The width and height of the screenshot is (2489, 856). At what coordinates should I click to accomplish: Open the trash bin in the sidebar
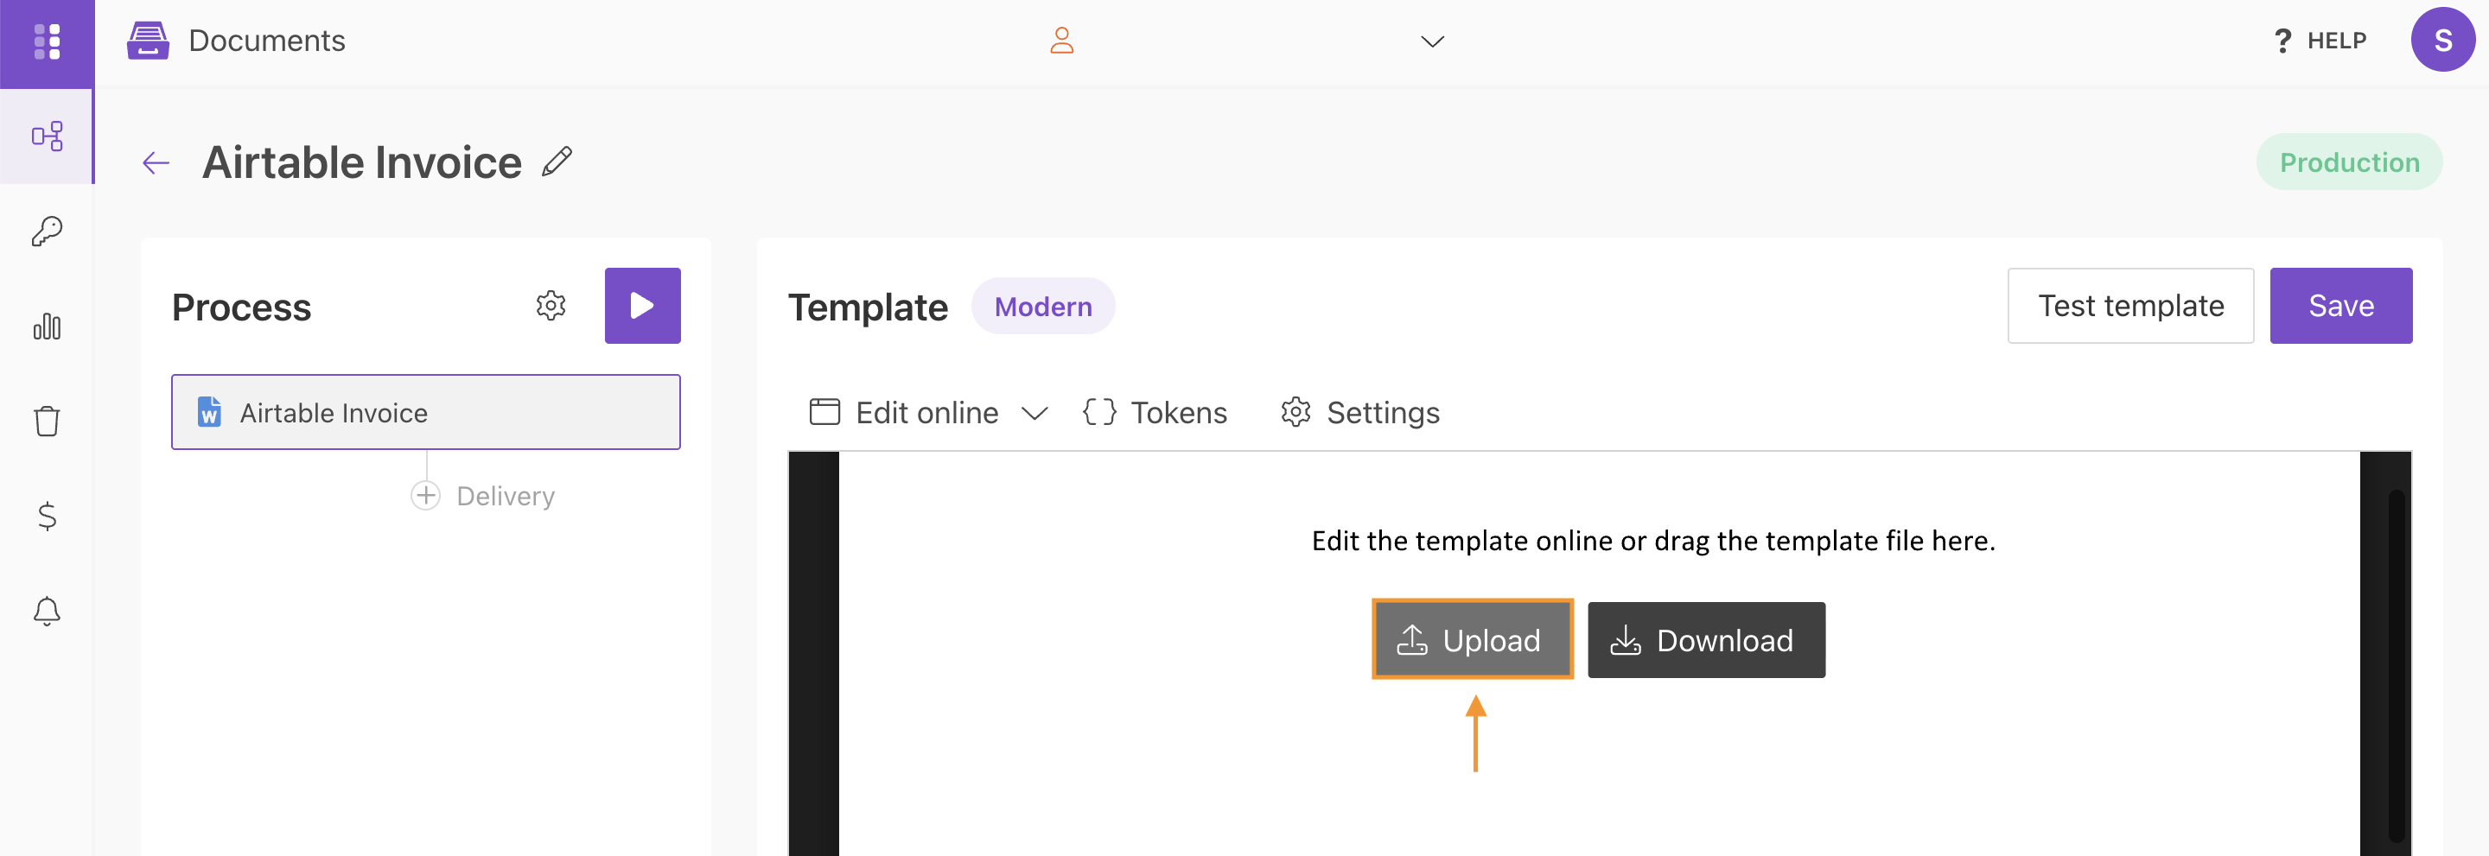(x=47, y=421)
